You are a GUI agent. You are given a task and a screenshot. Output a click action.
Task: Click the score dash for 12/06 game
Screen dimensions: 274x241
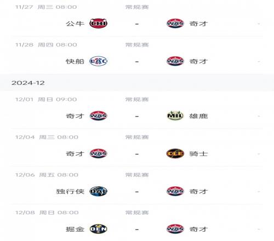[137, 192]
